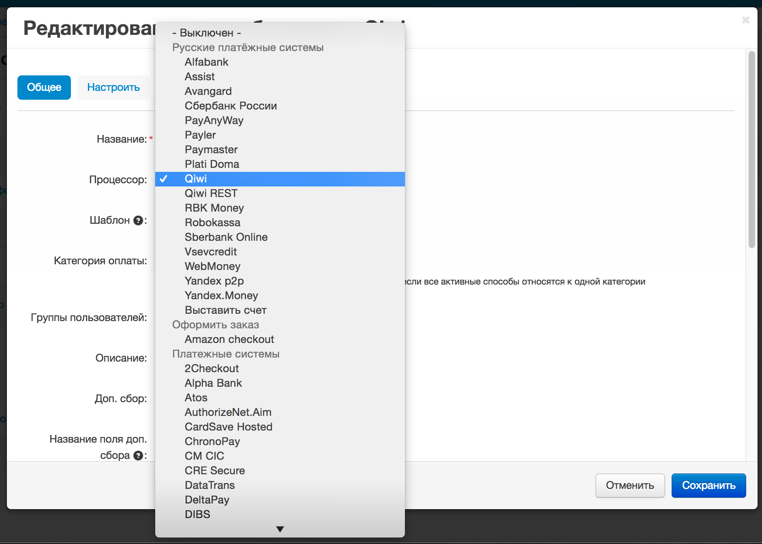Click the Отменить button
Screen dimensions: 762x544
point(630,485)
